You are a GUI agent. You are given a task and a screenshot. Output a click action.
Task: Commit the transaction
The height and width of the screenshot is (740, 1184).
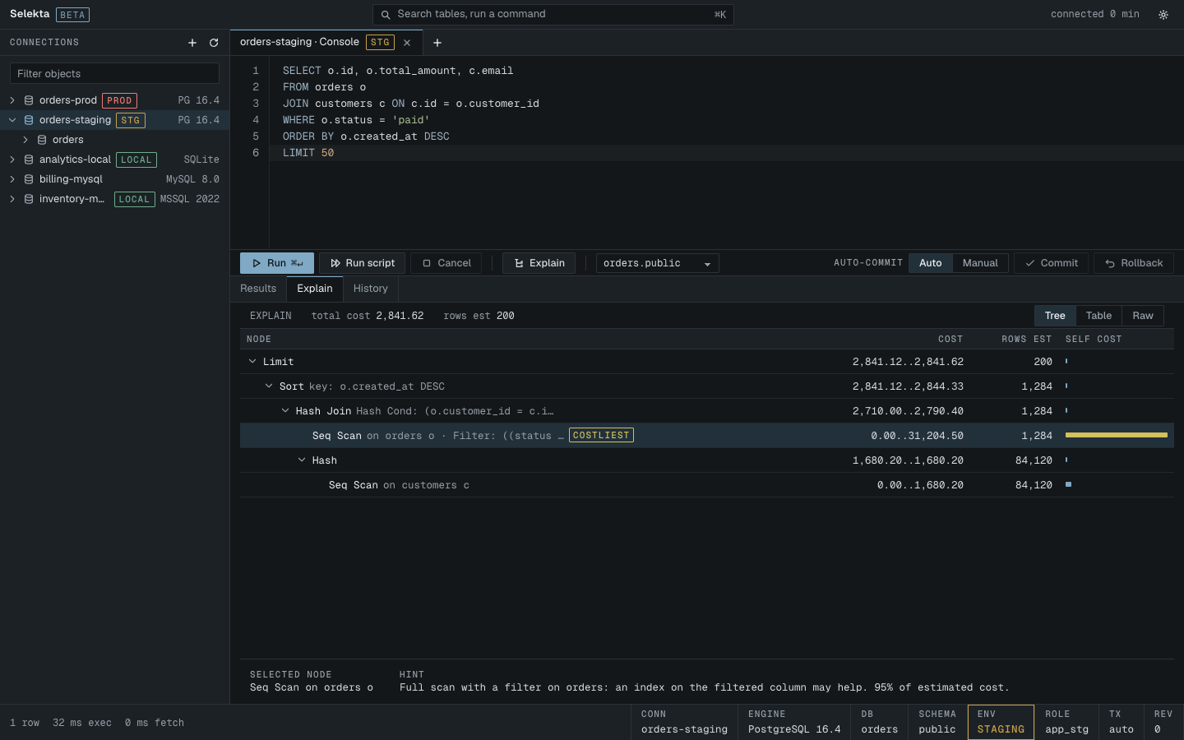point(1051,263)
